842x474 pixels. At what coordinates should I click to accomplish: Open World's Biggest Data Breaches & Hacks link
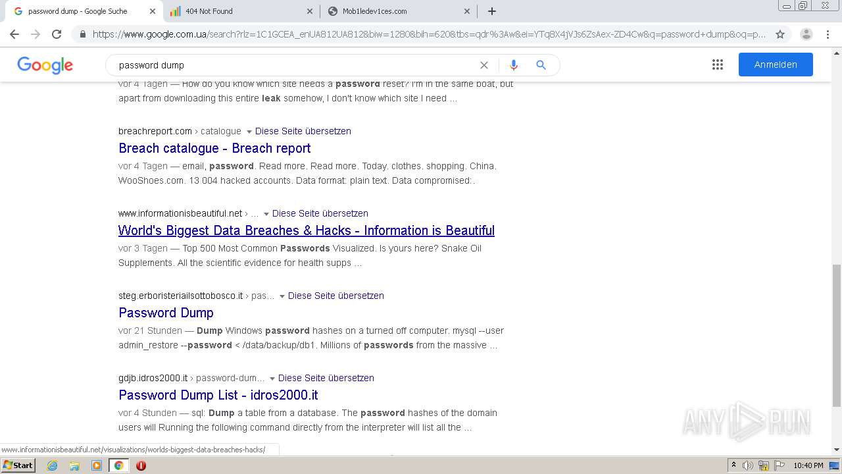point(307,230)
